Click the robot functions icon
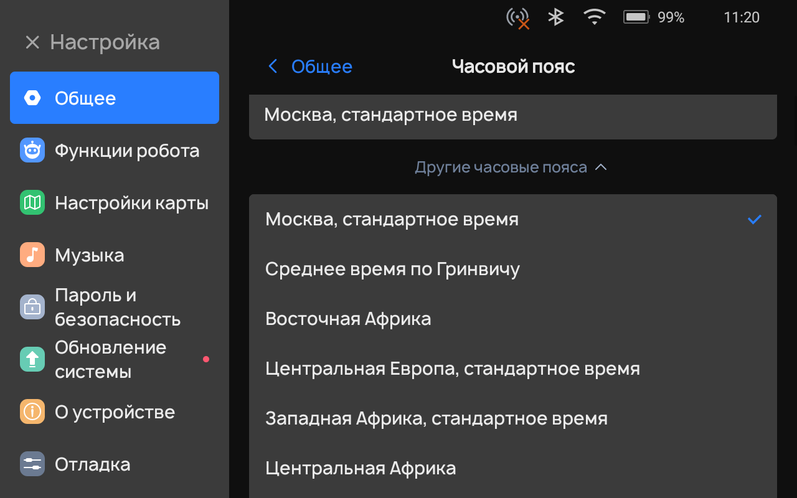Image resolution: width=797 pixels, height=498 pixels. (x=32, y=151)
